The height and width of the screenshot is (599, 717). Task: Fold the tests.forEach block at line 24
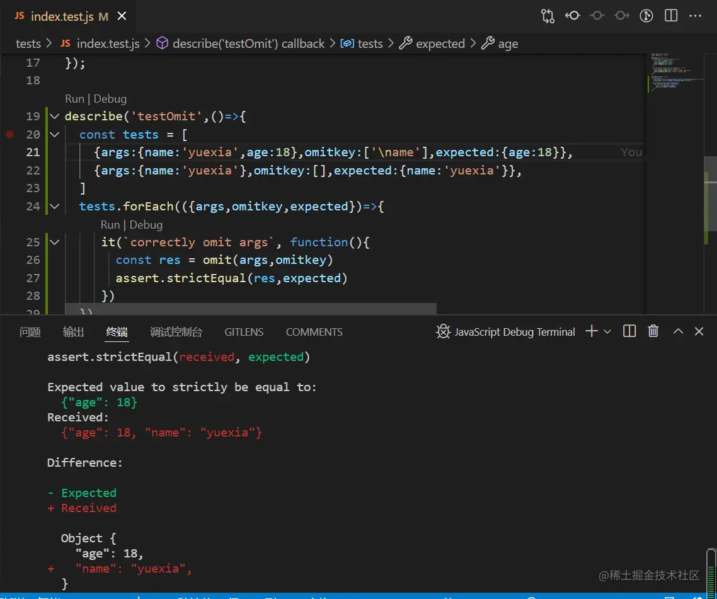(x=54, y=207)
